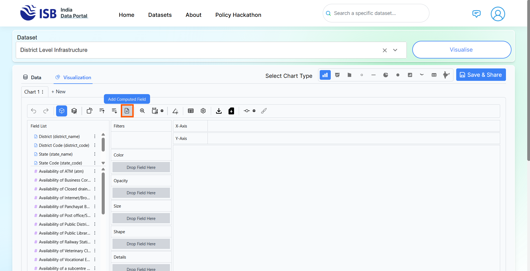530x271 pixels.
Task: Select the pie chart type icon
Action: pos(385,75)
